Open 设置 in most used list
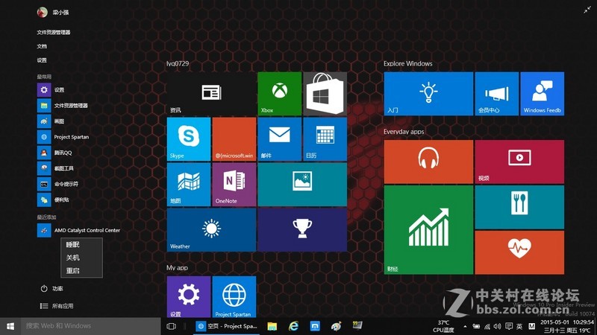The height and width of the screenshot is (335, 597). 59,89
